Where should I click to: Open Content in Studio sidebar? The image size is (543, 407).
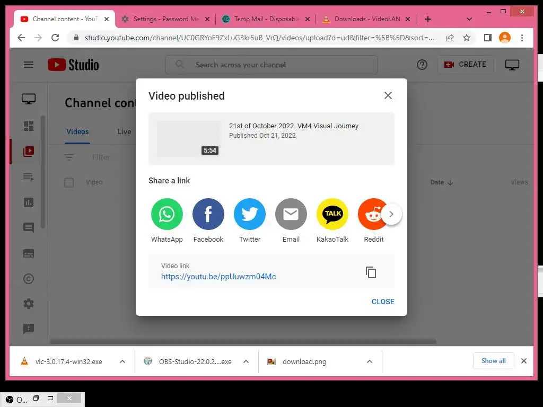point(29,151)
